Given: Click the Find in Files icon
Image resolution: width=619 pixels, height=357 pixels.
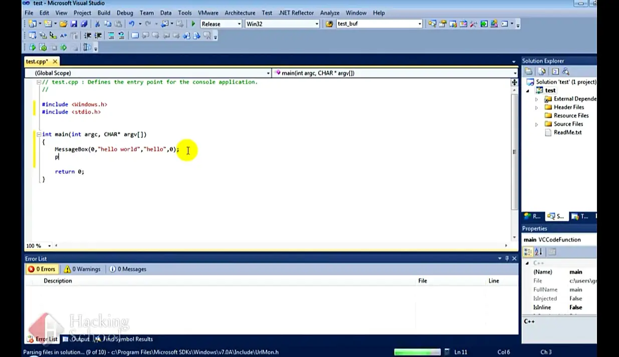Looking at the screenshot, I should click(x=329, y=24).
